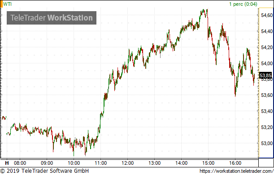Viewport: 274px width, 175px height.
Task: Click the 11:00 time axis label
Action: [100, 163]
